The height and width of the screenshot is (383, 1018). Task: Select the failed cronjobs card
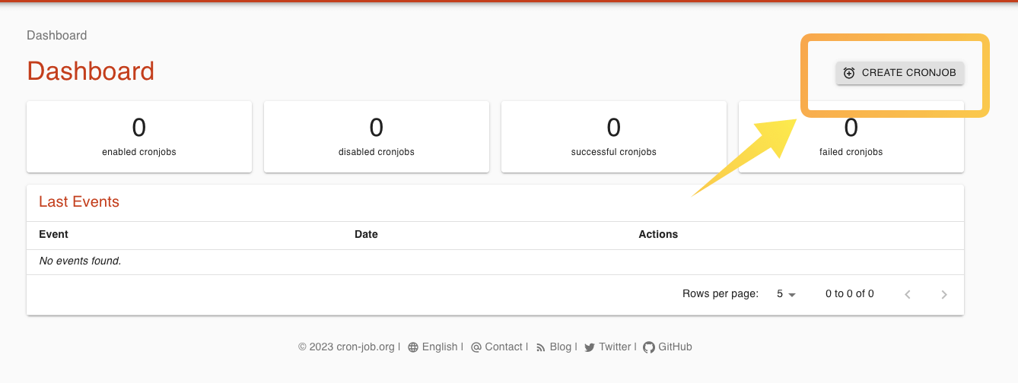coord(851,144)
